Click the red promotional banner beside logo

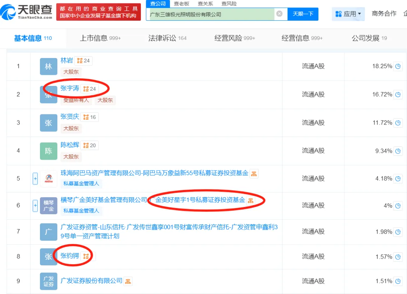point(99,12)
